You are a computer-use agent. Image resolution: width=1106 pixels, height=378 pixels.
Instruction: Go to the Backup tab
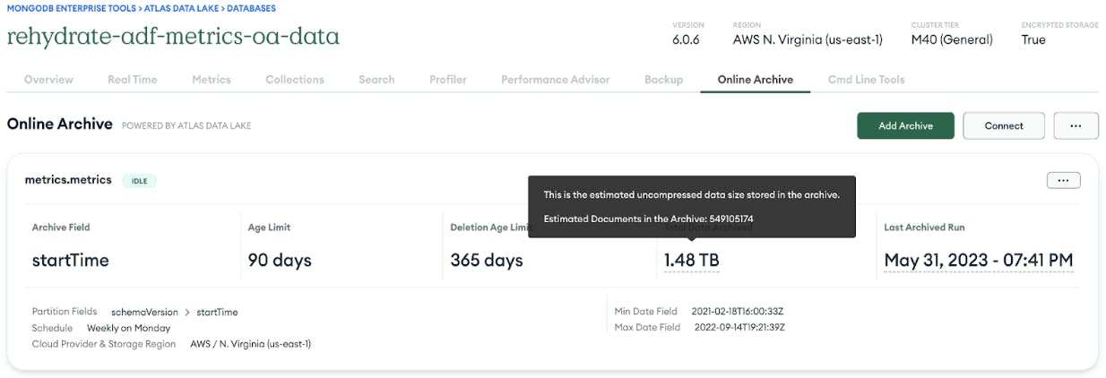(x=663, y=80)
